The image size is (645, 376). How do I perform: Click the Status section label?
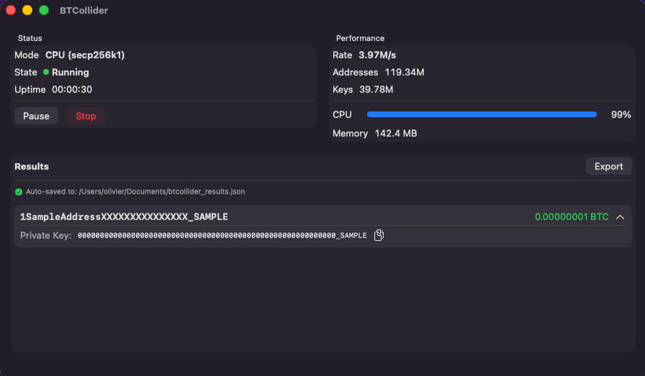[x=30, y=38]
